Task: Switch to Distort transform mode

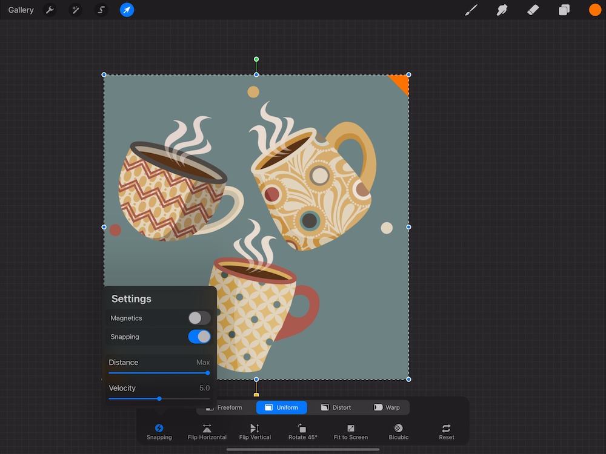Action: [x=336, y=407]
